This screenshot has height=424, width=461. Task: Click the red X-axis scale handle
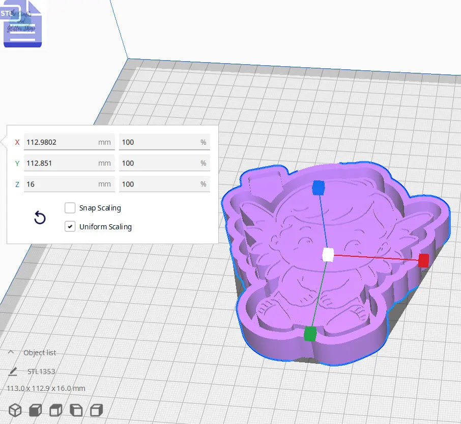(423, 261)
